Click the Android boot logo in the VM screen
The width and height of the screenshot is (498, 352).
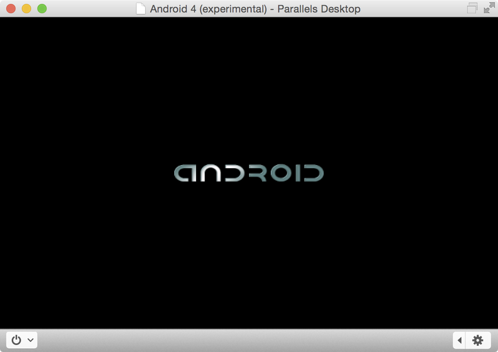(x=249, y=173)
